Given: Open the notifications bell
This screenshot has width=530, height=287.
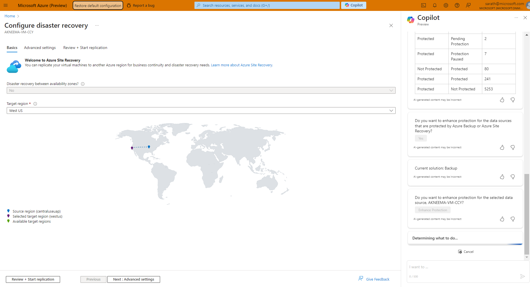Looking at the screenshot, I should click(x=435, y=5).
